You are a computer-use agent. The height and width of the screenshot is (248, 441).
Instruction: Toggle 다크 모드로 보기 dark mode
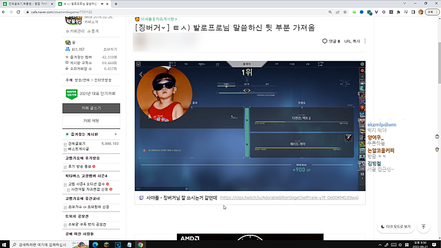[x=396, y=226]
